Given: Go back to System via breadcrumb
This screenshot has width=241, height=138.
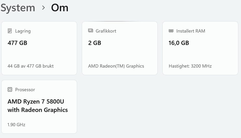Looking at the screenshot, I should 18,8.
